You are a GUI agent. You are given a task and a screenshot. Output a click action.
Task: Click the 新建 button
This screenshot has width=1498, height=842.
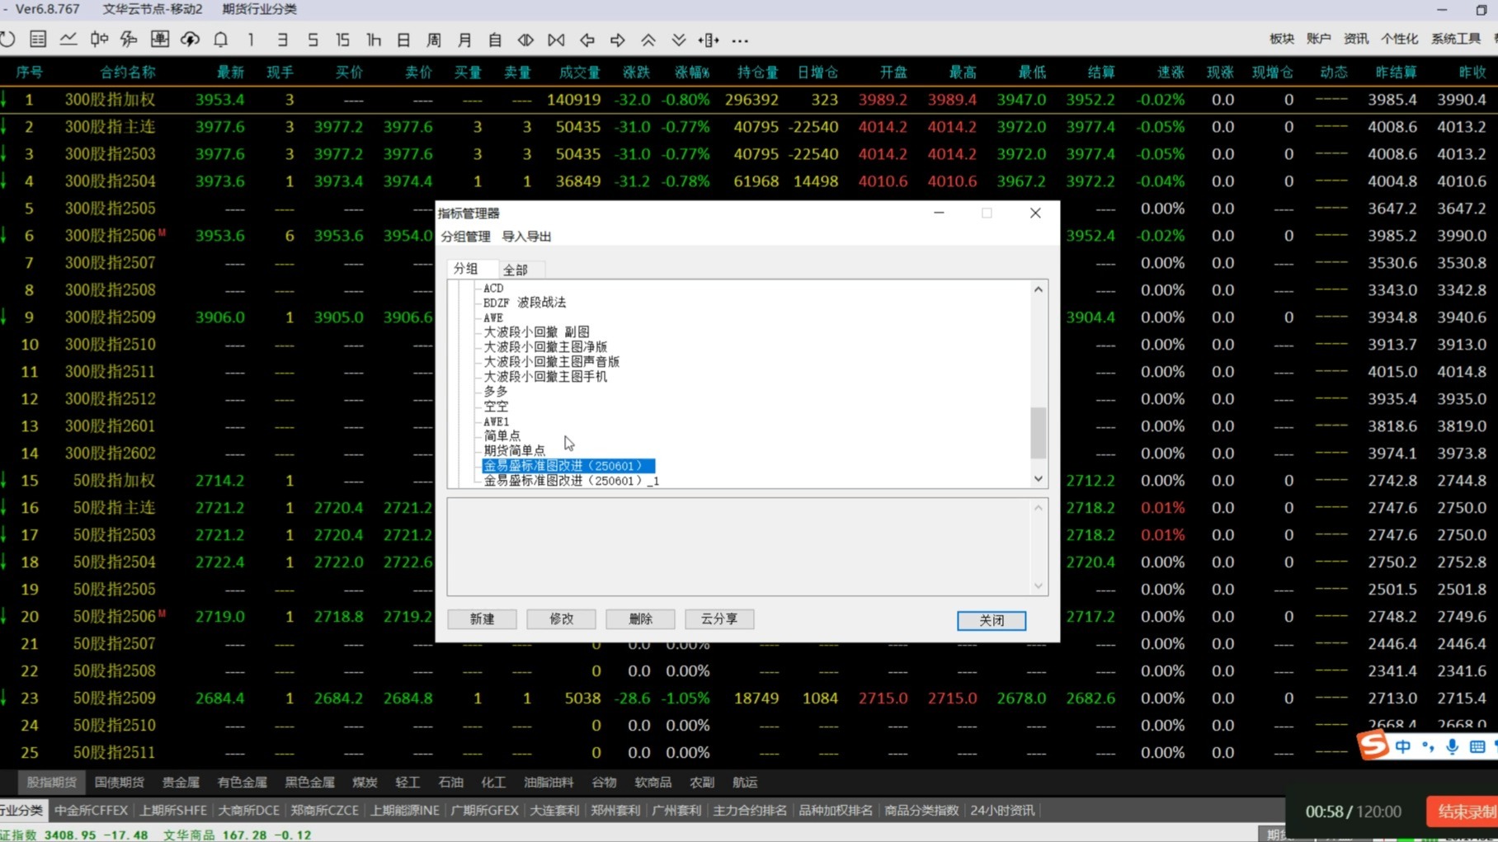click(482, 619)
